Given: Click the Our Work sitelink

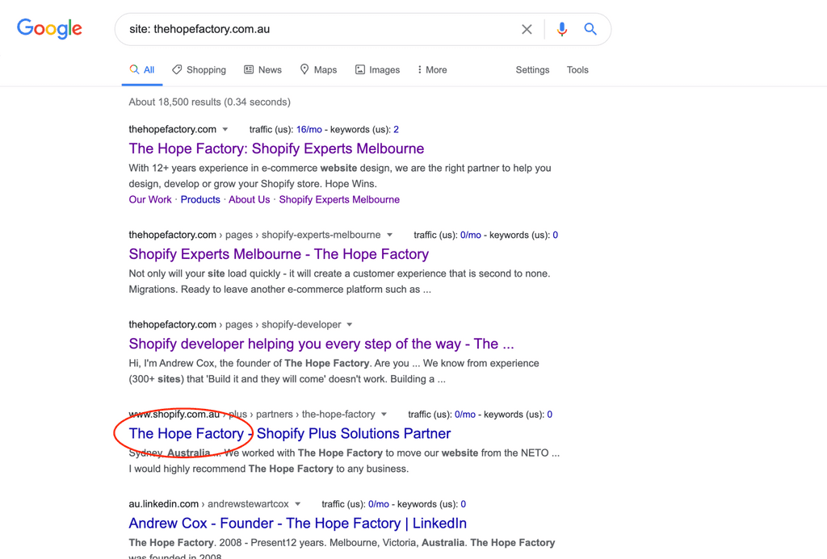Looking at the screenshot, I should coord(150,200).
